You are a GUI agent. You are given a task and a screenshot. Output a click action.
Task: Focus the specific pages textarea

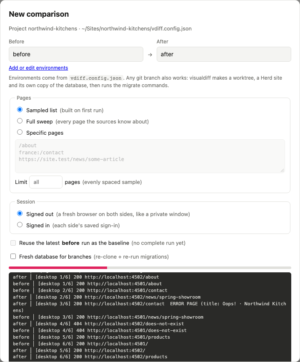pos(150,156)
